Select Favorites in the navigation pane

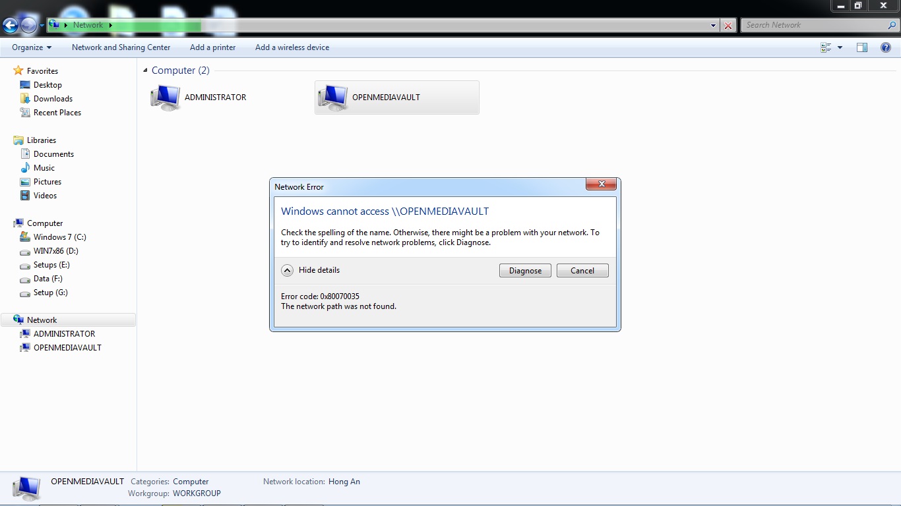pos(42,71)
